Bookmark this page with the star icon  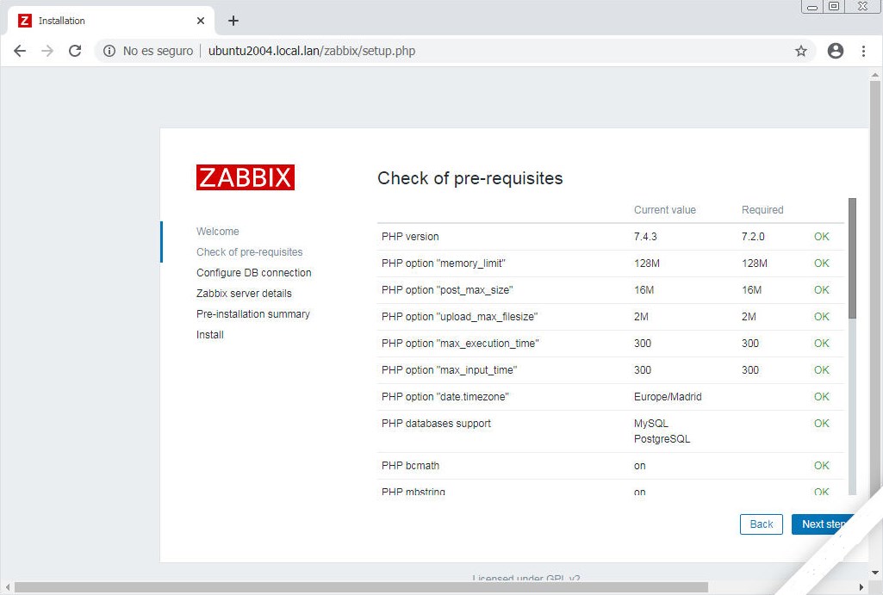point(801,51)
